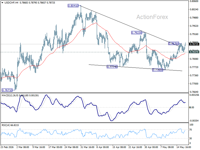The height and width of the screenshot is (150, 200).
Task: Click the RSI scale level 100
Action: pos(191,125)
